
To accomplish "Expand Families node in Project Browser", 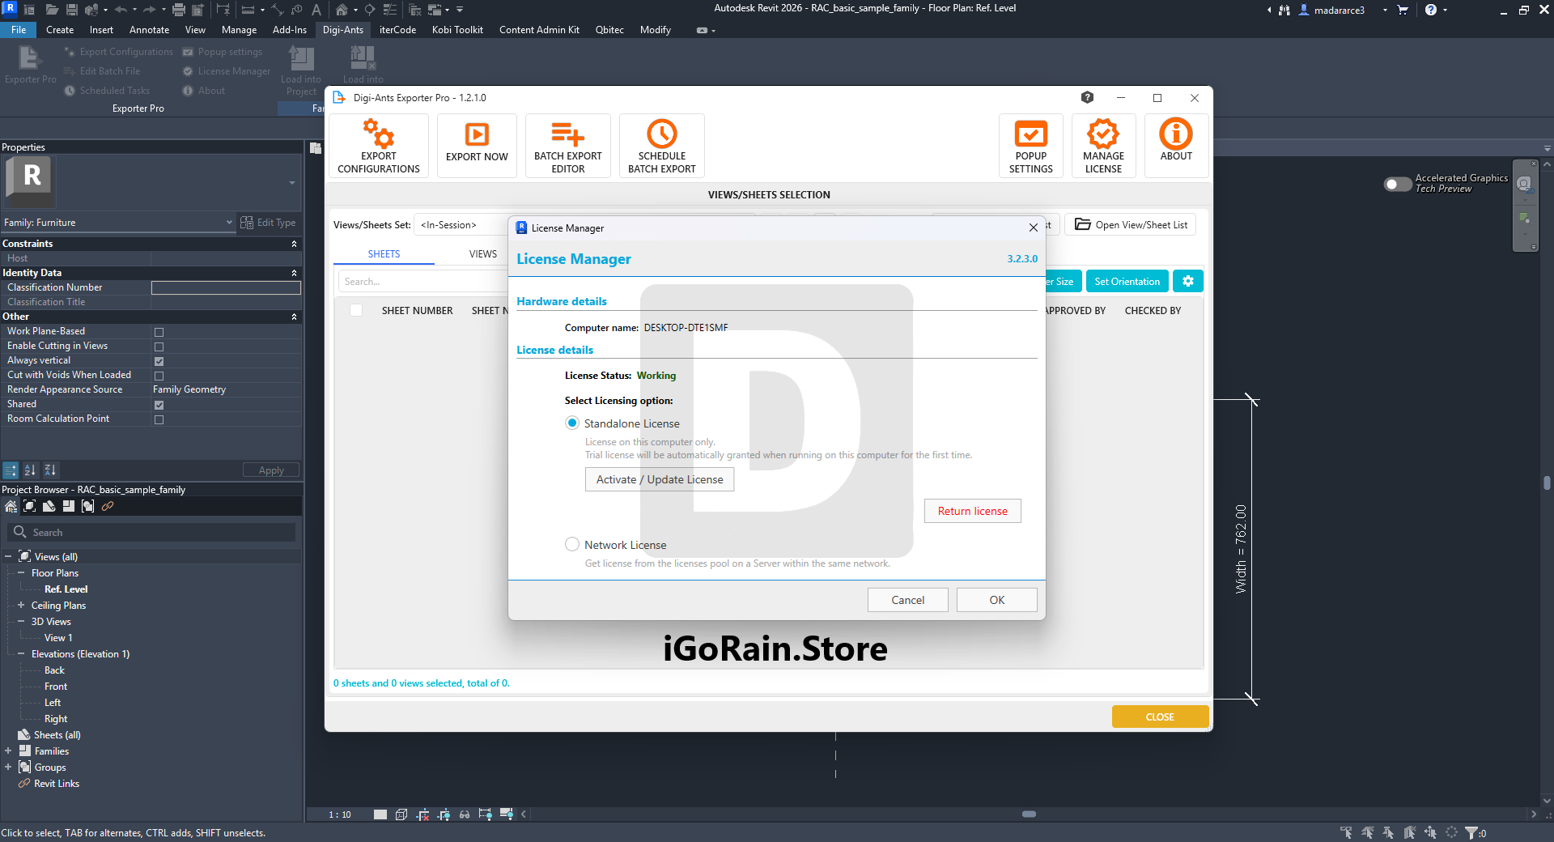I will pyautogui.click(x=8, y=751).
